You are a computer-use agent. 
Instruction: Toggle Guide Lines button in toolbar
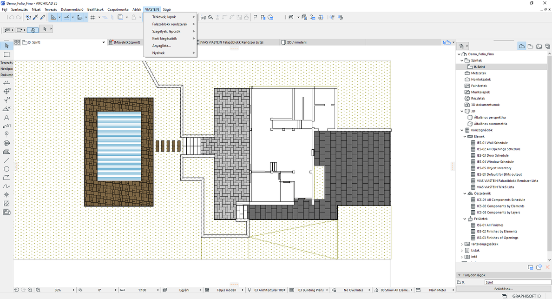point(53,17)
